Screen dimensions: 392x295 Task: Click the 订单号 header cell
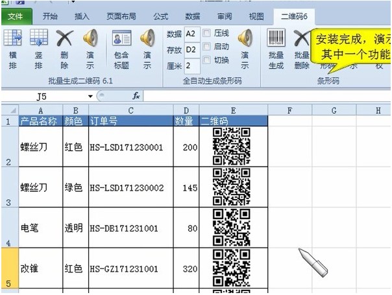coord(130,121)
